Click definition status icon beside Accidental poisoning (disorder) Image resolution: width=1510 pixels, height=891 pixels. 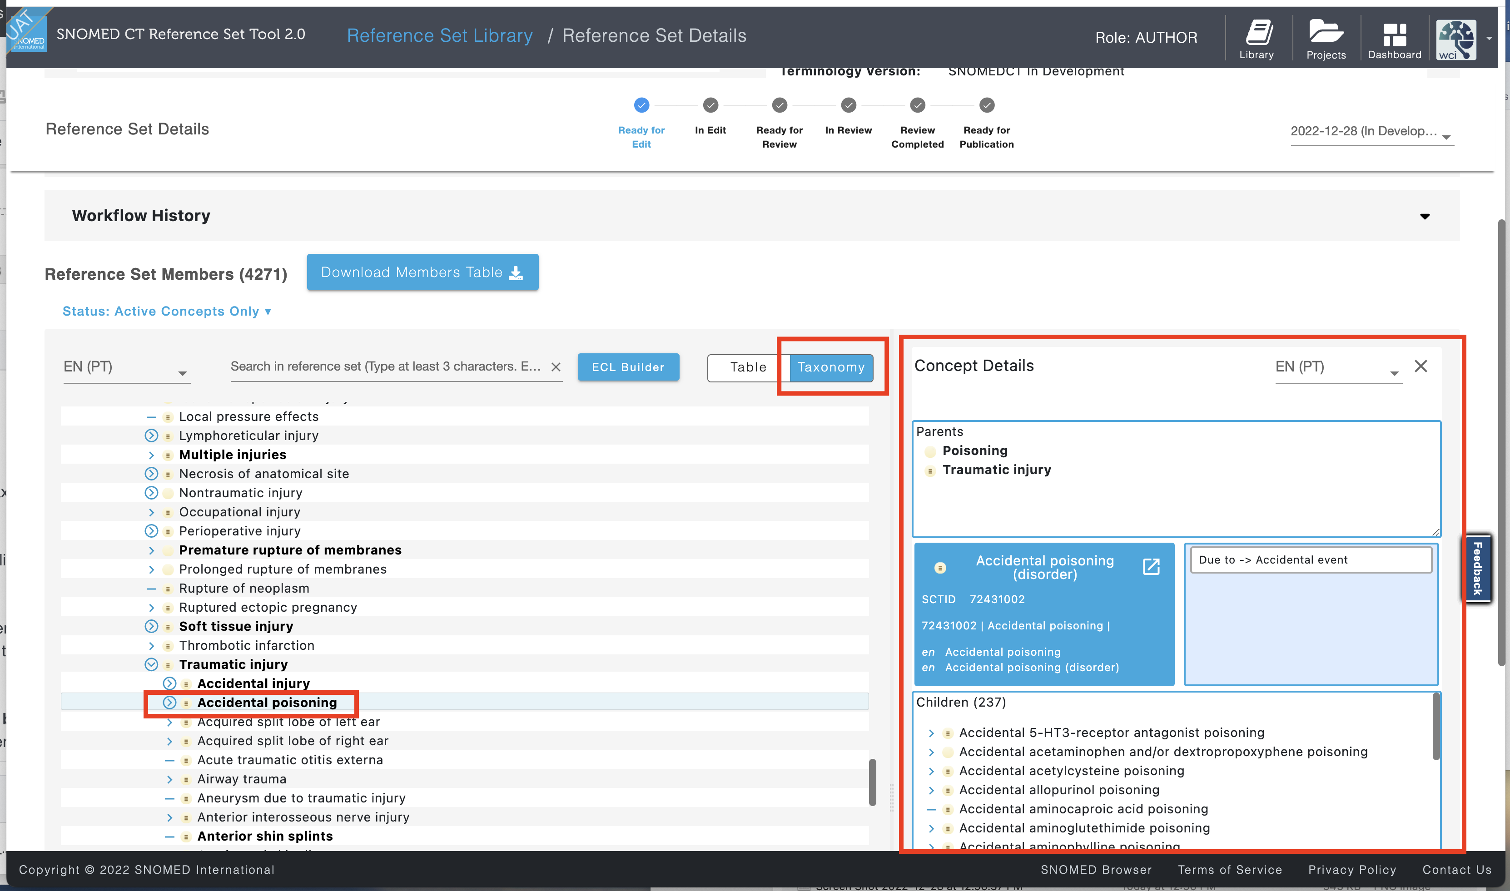[x=940, y=567]
